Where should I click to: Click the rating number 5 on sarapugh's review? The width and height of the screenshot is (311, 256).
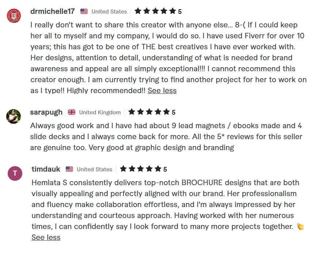[x=174, y=112]
